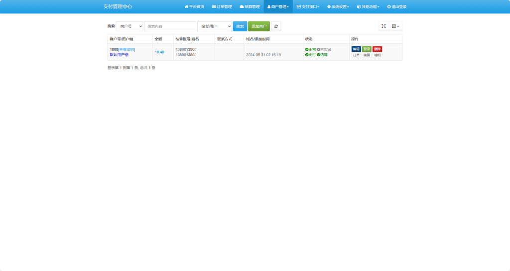Go to 平台首页 home icon link
Viewport: 510px width, 271px height.
[x=194, y=7]
